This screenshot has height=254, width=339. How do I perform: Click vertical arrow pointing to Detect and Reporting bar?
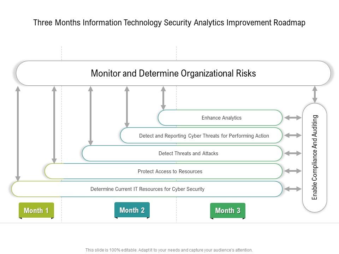(127, 107)
